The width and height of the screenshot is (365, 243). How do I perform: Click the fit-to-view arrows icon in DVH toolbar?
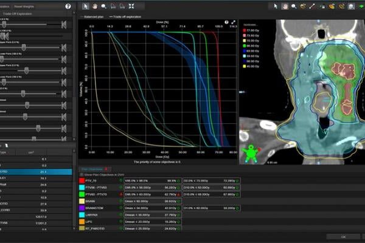(x=131, y=6)
